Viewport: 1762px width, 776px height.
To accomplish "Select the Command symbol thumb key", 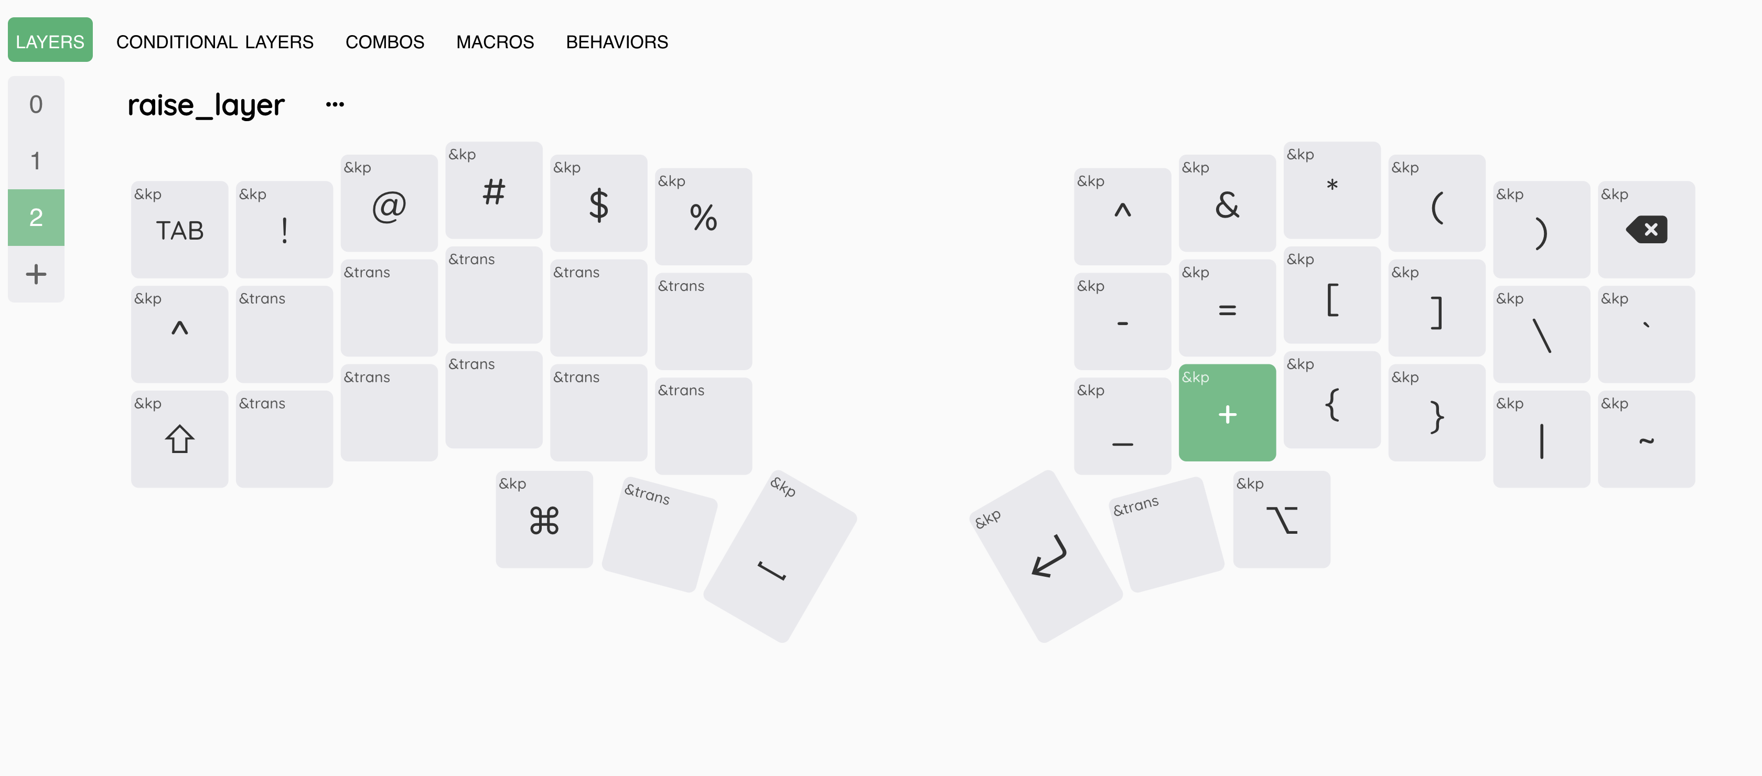I will pyautogui.click(x=544, y=520).
